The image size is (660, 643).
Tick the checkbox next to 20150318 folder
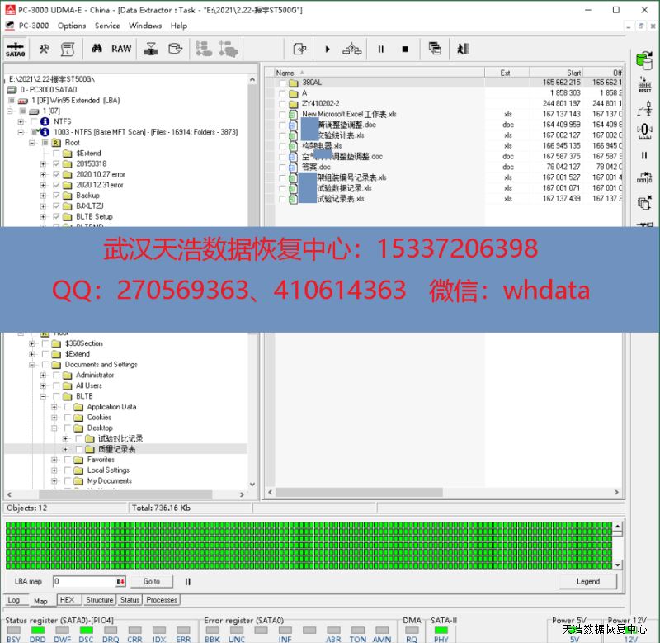pyautogui.click(x=56, y=164)
